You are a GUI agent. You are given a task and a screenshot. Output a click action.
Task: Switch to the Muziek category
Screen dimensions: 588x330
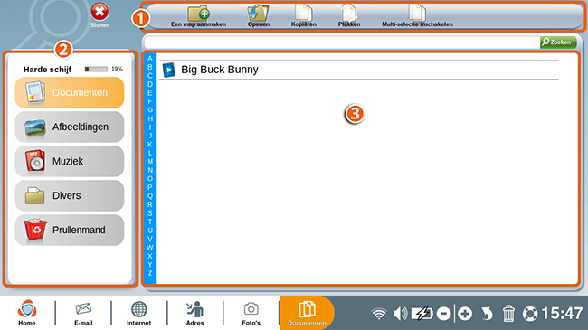pos(70,161)
